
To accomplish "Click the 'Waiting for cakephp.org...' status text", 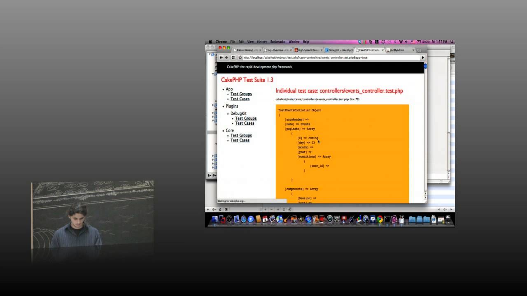I will click(231, 201).
